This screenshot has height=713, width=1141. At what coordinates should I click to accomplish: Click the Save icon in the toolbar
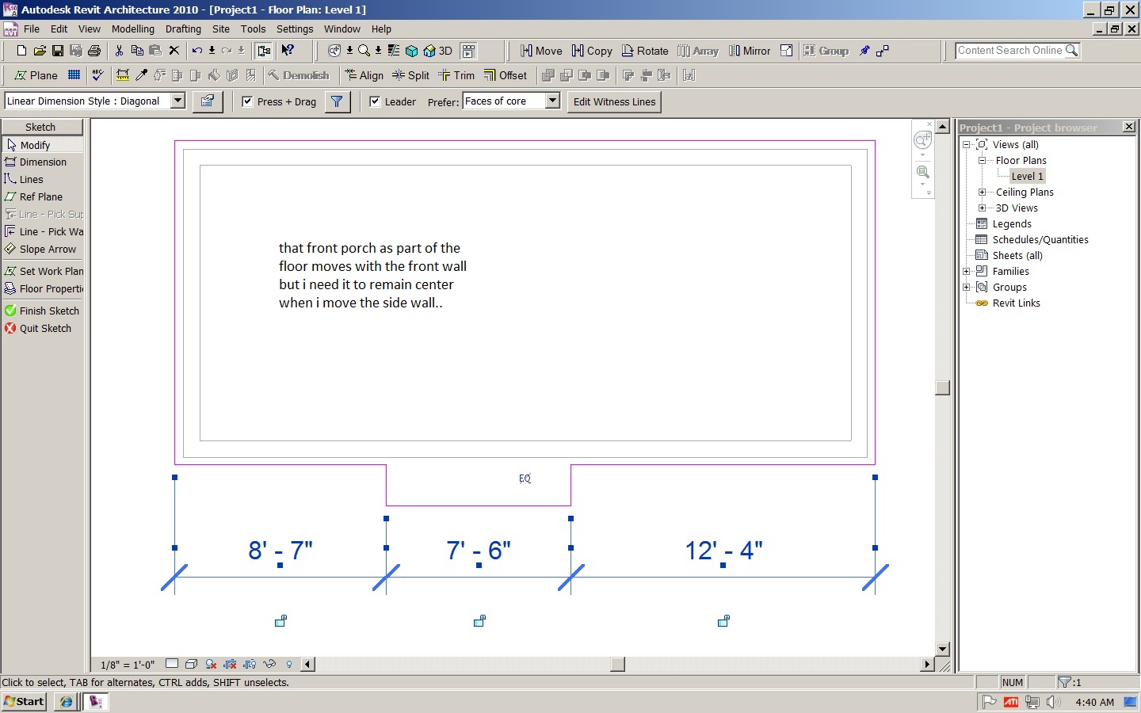58,51
